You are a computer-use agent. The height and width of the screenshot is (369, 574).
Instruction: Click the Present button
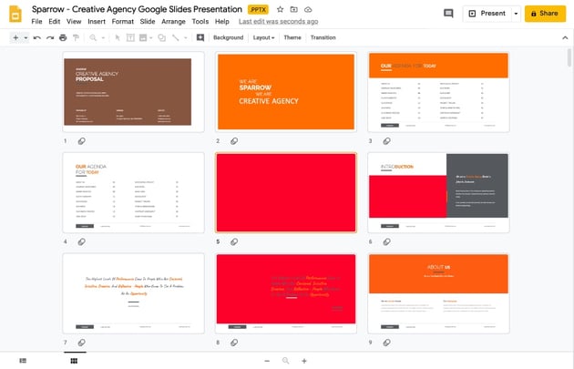coord(487,14)
